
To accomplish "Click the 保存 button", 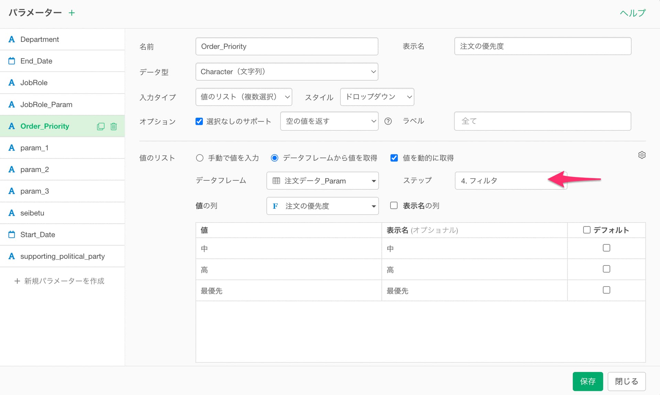I will tap(588, 381).
